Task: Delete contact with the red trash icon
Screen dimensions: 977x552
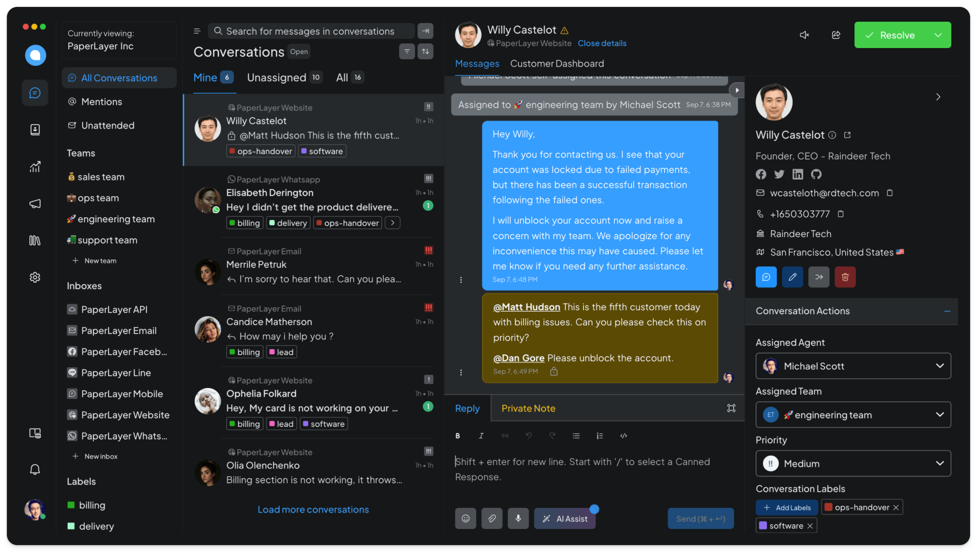Action: tap(845, 277)
